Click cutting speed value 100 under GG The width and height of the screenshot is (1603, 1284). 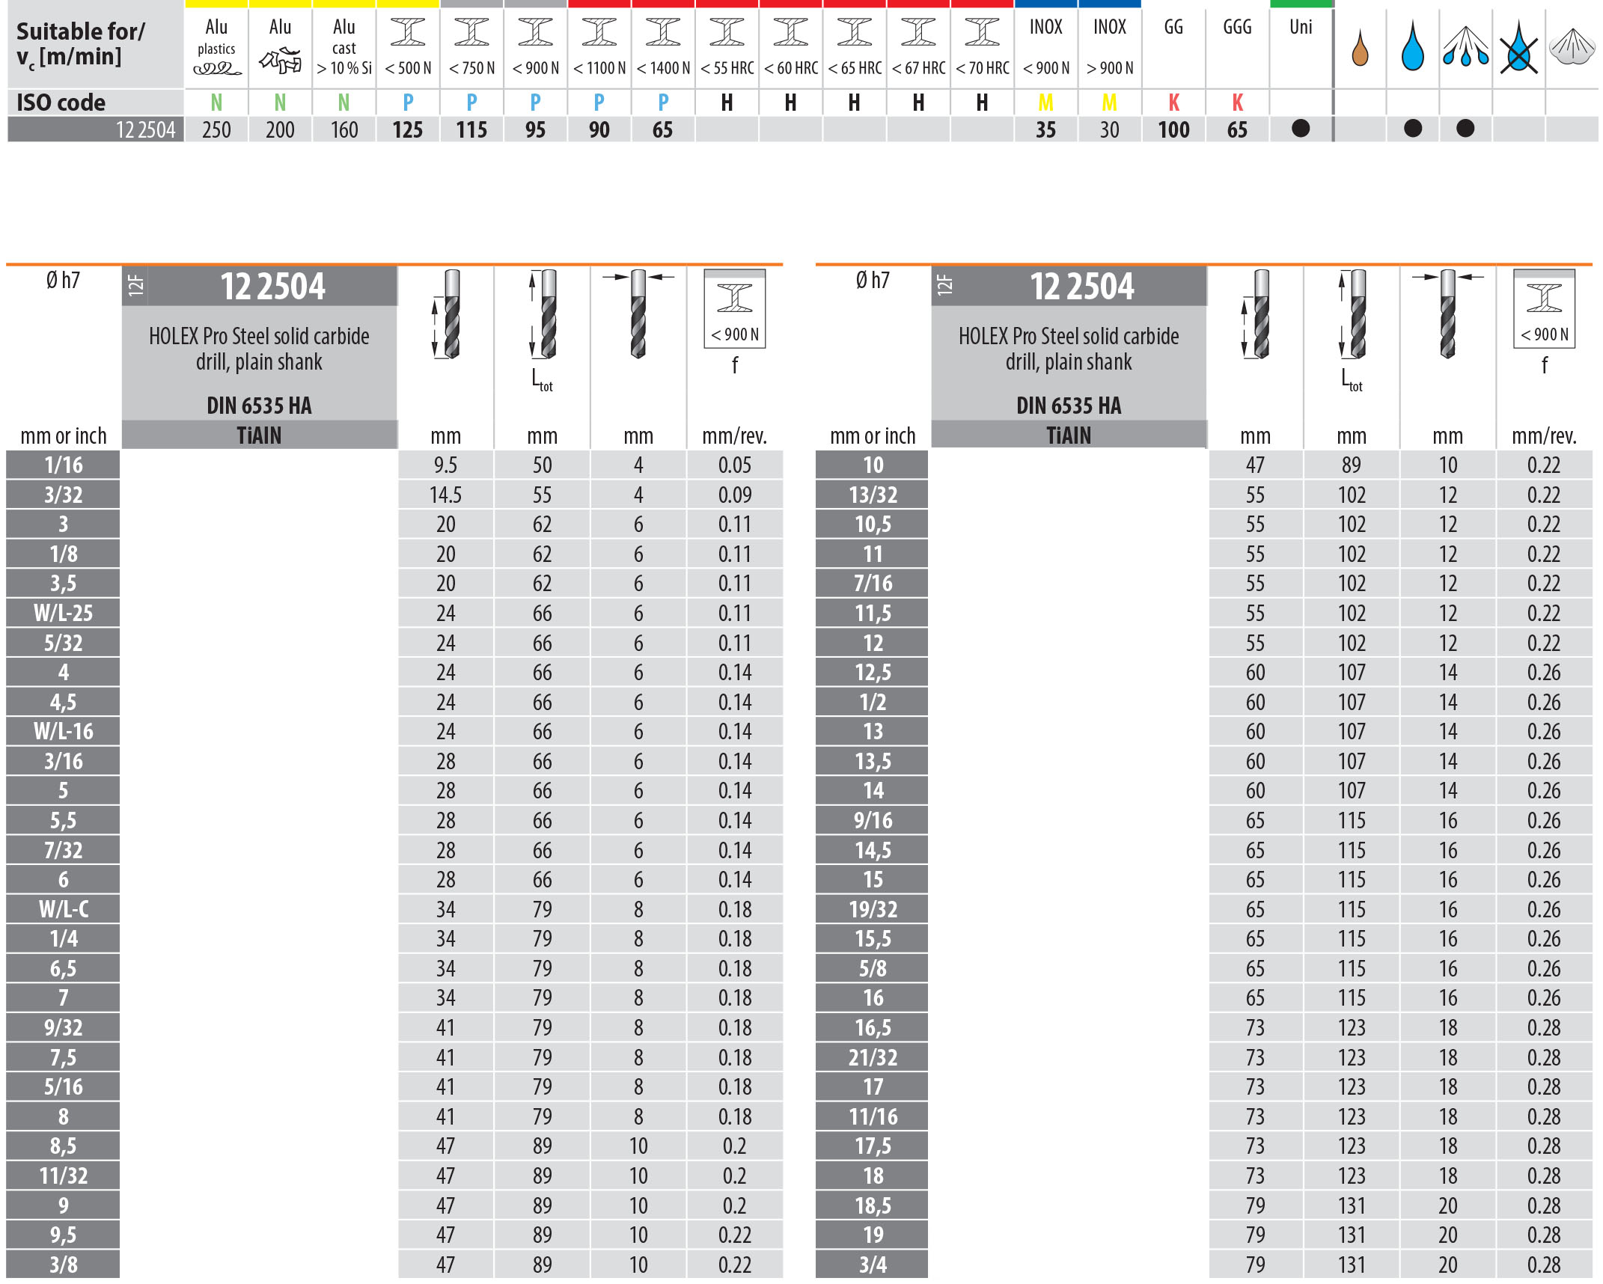point(1173,130)
